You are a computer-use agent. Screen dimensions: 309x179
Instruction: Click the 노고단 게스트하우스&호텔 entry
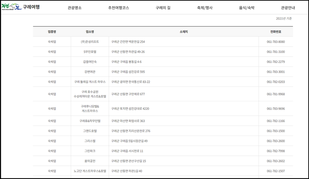click(x=90, y=171)
